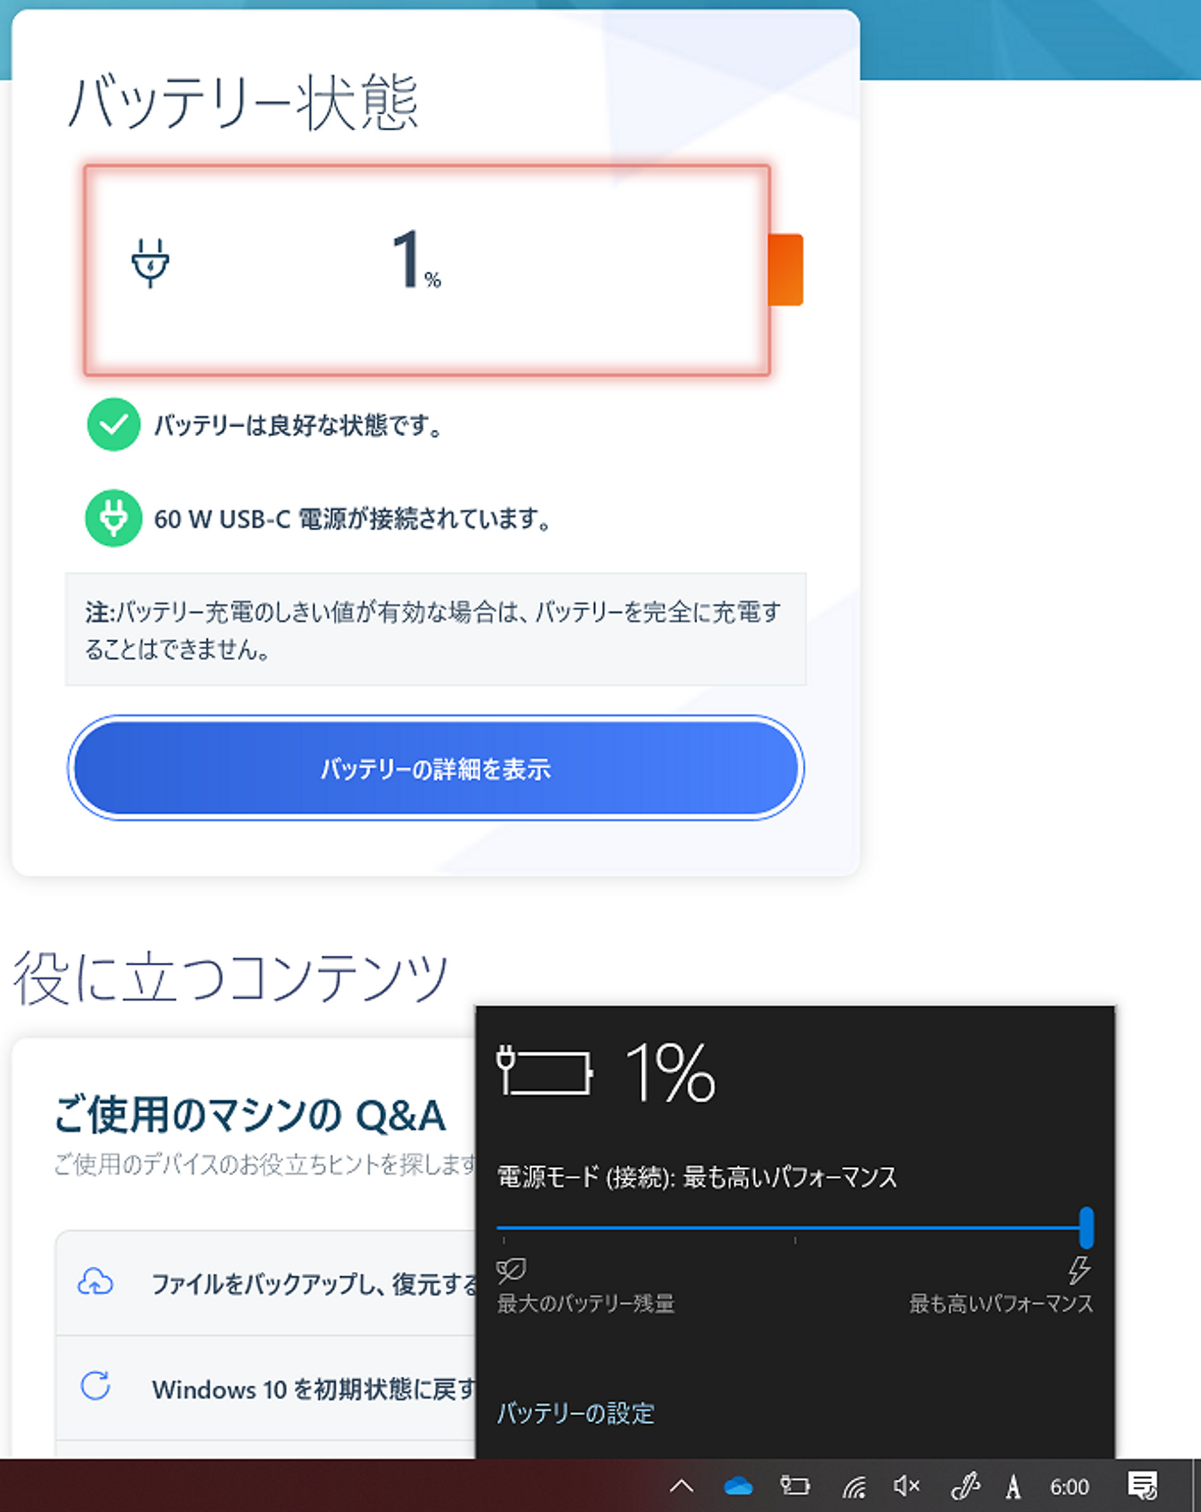
Task: Open the Action Center notification icon
Action: [1142, 1486]
